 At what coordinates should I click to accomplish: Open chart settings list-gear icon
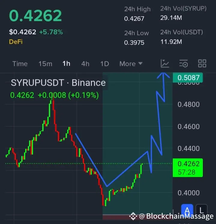(x=184, y=64)
